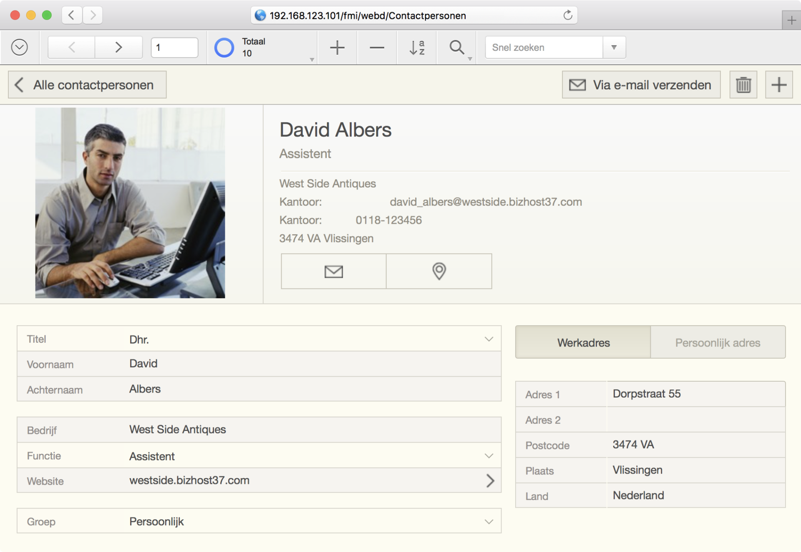Click the Snel zoeken search field
Viewport: 801px width, 552px height.
(x=544, y=47)
